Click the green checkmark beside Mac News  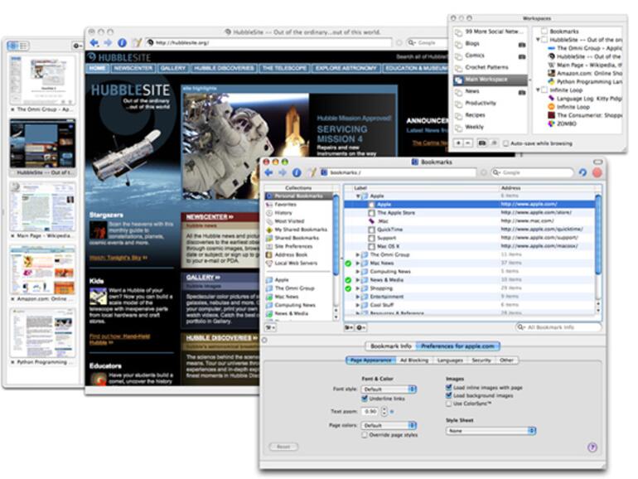point(348,264)
